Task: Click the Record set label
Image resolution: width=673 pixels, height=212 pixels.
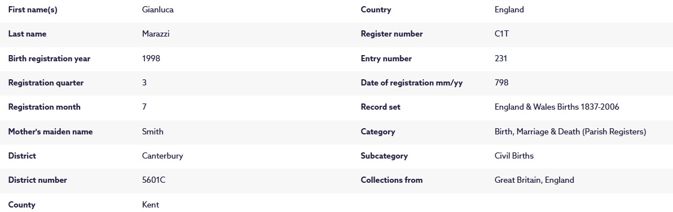Action: pyautogui.click(x=380, y=107)
